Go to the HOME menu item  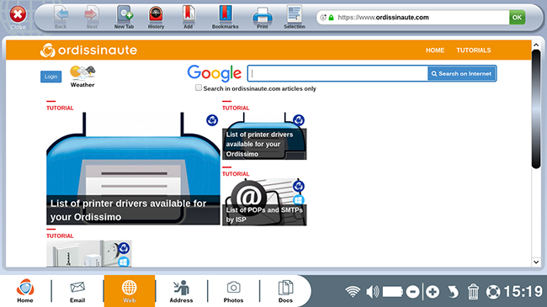(435, 50)
